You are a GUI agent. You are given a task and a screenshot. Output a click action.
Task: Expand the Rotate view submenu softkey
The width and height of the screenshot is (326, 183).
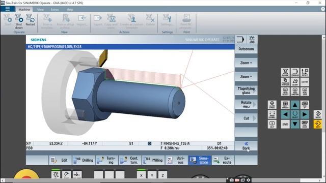click(x=246, y=104)
